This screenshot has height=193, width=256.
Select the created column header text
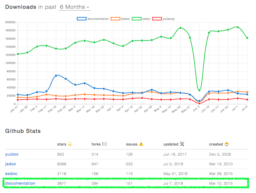[x=216, y=144]
